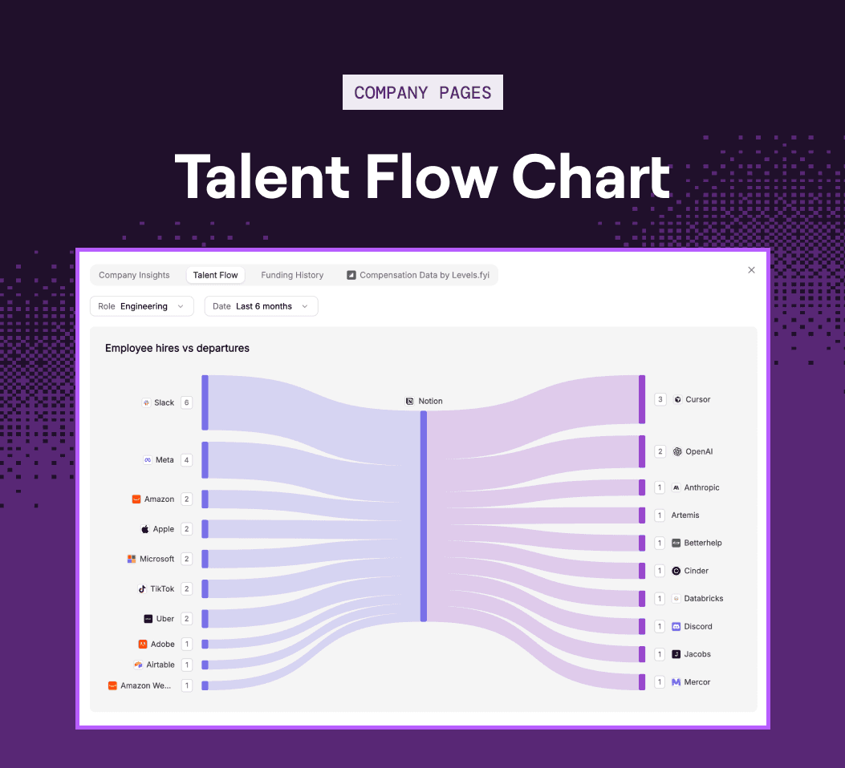
Task: Open the Role Engineering dropdown
Action: (142, 306)
